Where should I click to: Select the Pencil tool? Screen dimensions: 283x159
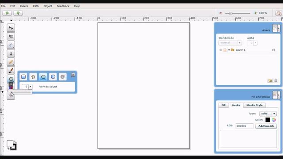point(11,62)
